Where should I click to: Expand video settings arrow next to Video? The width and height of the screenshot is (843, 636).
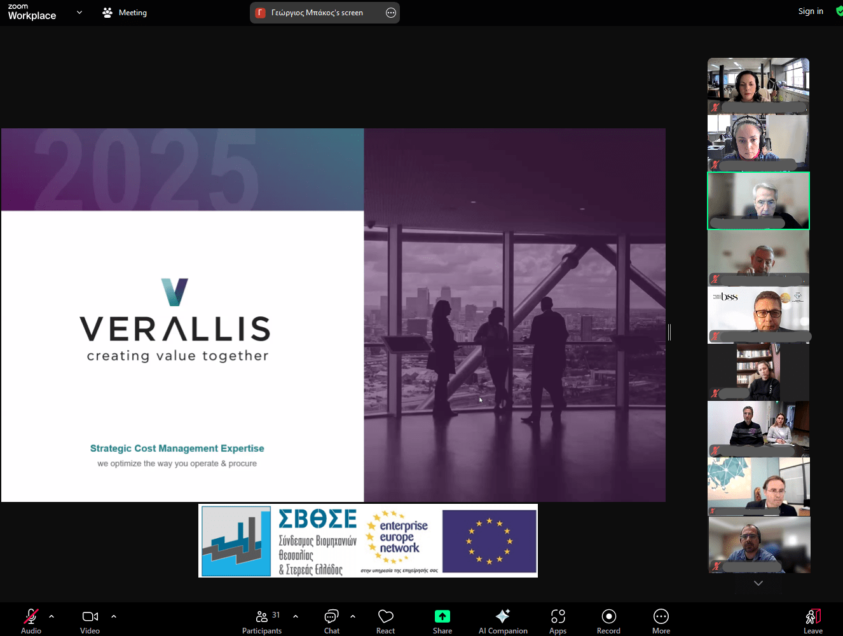(x=114, y=616)
